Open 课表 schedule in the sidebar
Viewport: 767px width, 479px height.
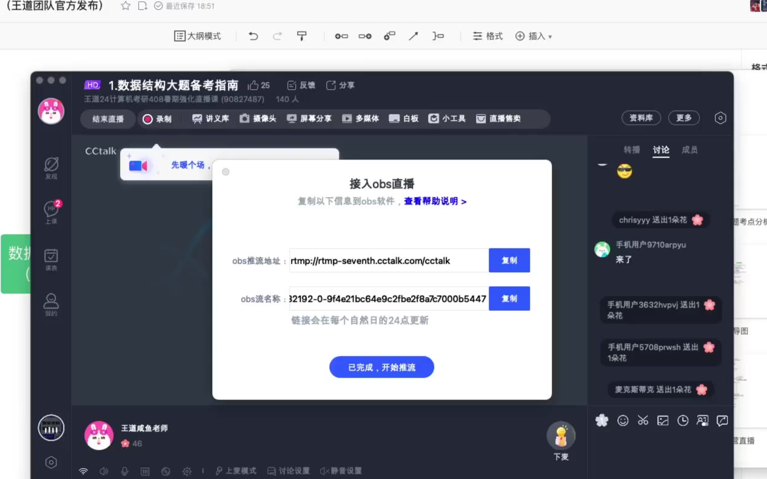52,260
